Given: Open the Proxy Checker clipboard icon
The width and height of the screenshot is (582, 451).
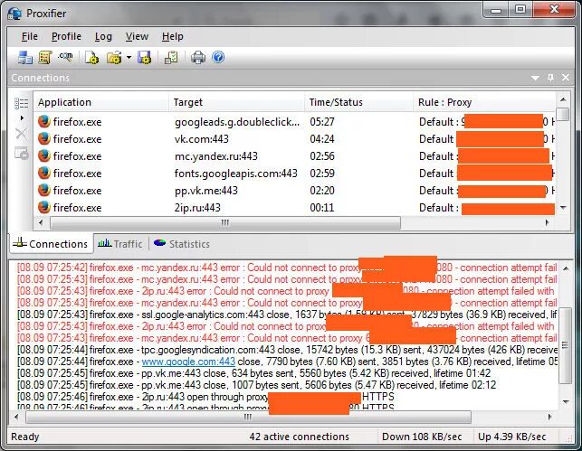Looking at the screenshot, I should [x=171, y=58].
